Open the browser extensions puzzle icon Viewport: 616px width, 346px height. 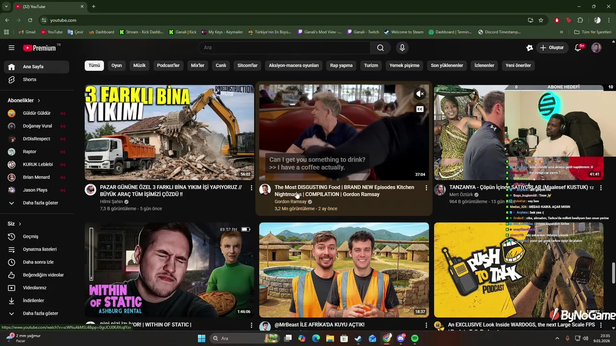pos(580,20)
